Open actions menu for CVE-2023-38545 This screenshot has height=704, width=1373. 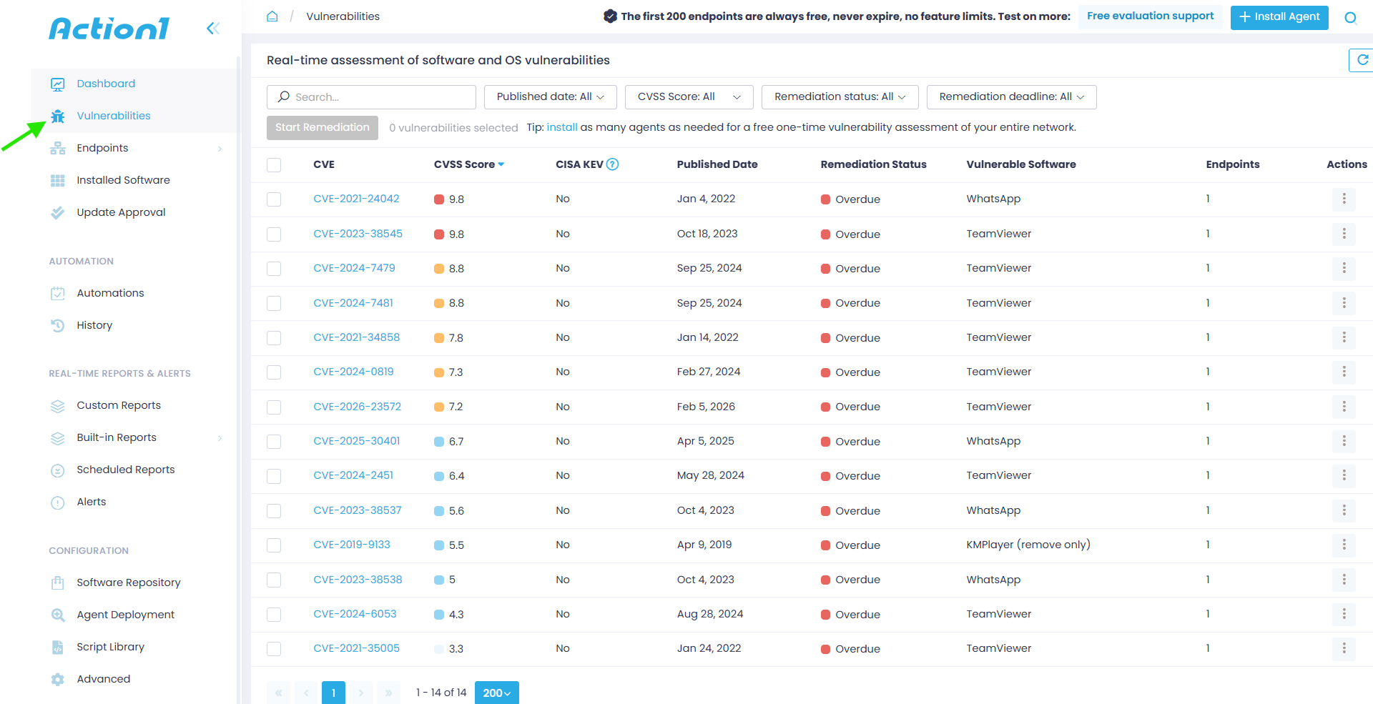click(1344, 234)
